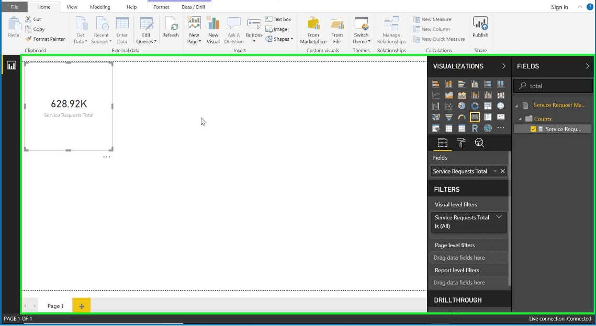Add a new page with plus tab
The height and width of the screenshot is (326, 596).
pos(81,306)
